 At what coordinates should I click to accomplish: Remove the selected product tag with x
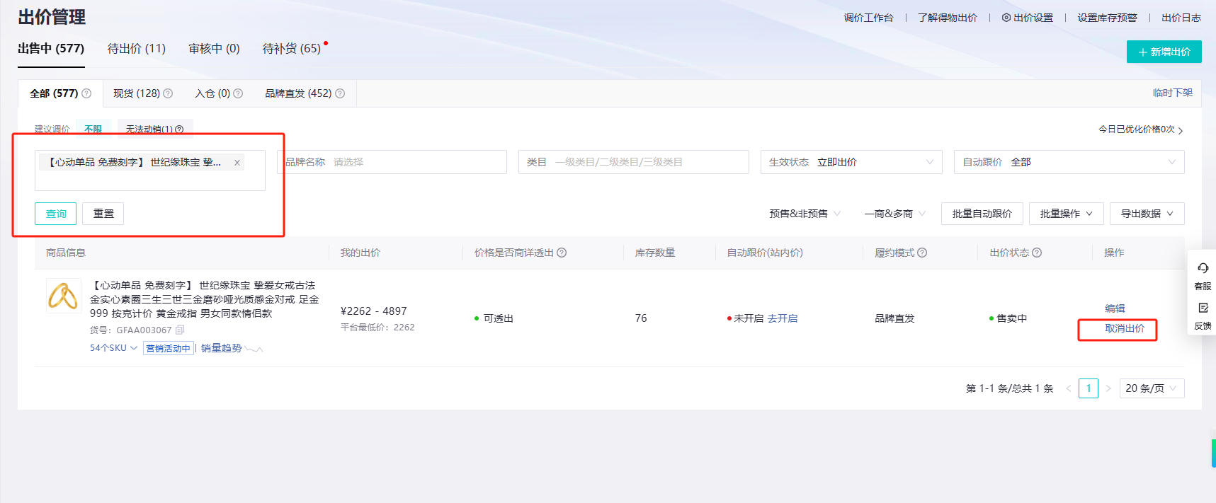click(237, 163)
